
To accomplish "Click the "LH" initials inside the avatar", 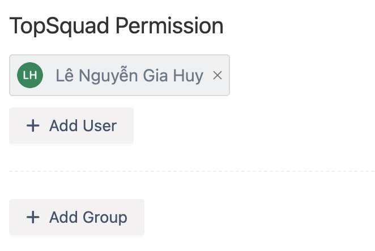I will (x=30, y=76).
